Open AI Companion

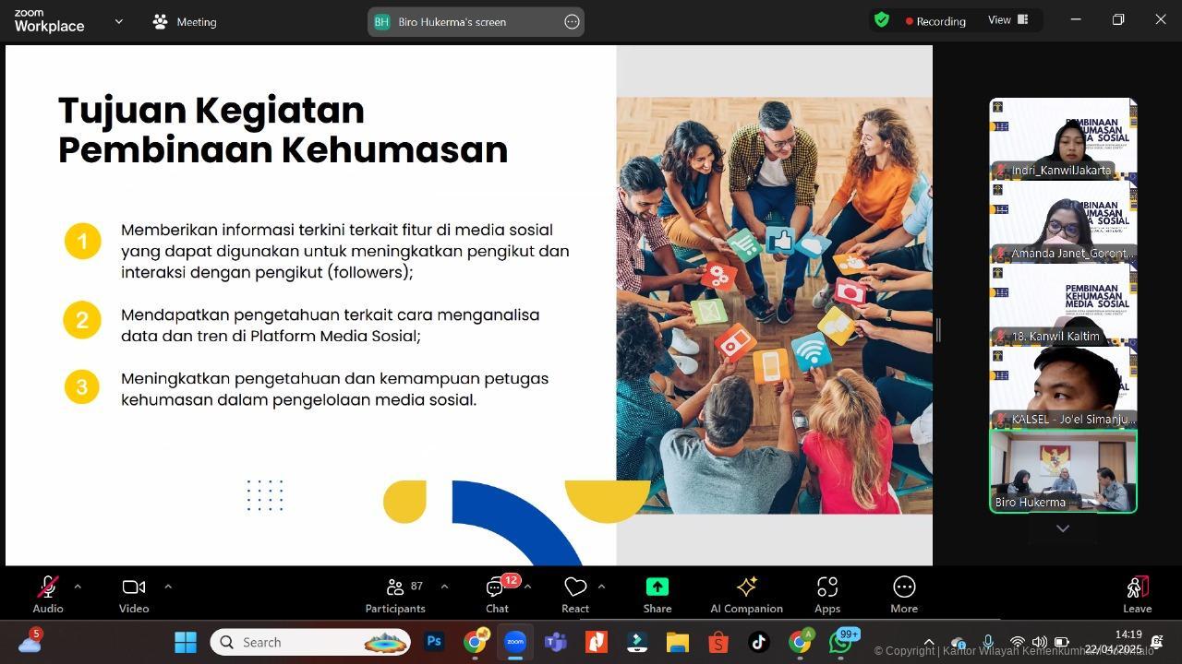point(746,594)
